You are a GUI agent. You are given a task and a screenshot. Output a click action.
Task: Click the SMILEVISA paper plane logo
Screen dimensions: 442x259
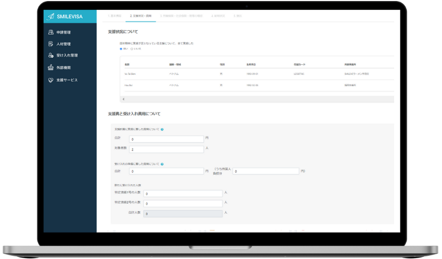[51, 16]
